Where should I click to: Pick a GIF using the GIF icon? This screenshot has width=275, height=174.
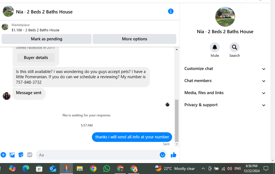[x=30, y=155]
